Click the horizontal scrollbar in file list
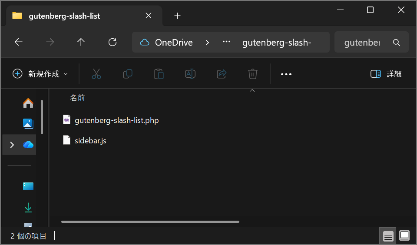The image size is (417, 245). (x=150, y=222)
